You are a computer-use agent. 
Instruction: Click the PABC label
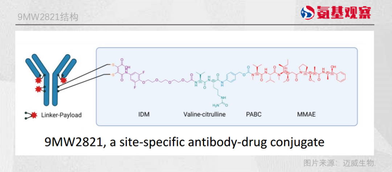click(x=253, y=114)
